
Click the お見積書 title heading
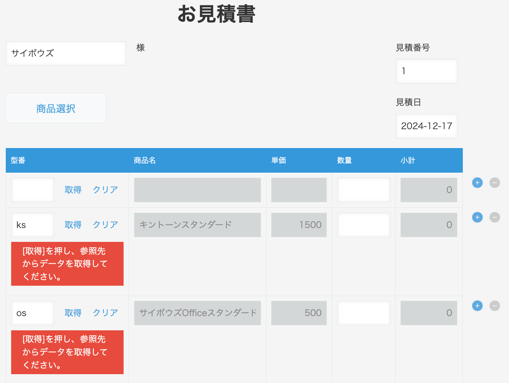pyautogui.click(x=216, y=14)
